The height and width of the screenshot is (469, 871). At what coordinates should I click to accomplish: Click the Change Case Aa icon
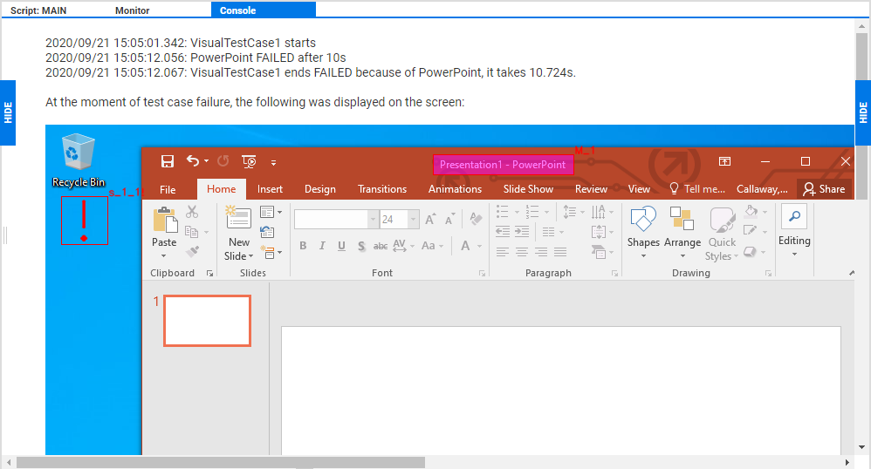[429, 245]
